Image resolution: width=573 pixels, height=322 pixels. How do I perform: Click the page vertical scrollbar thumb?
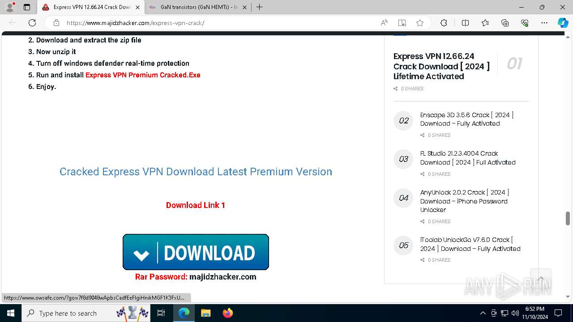[568, 219]
